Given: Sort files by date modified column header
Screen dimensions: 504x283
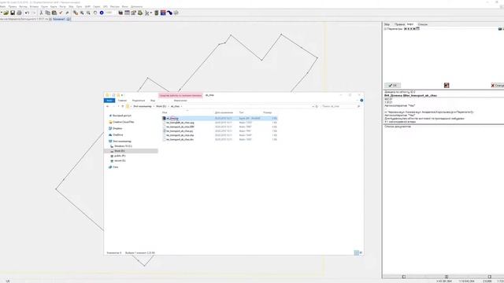Looking at the screenshot, I should (x=224, y=112).
